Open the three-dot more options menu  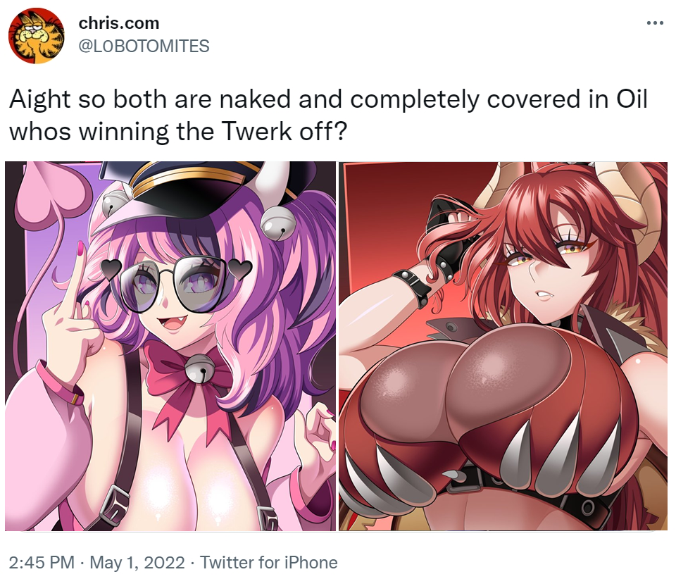coord(655,23)
